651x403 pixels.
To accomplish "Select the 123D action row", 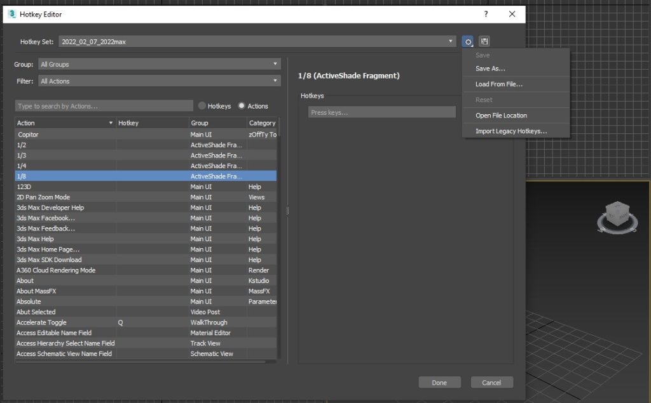I will 146,187.
